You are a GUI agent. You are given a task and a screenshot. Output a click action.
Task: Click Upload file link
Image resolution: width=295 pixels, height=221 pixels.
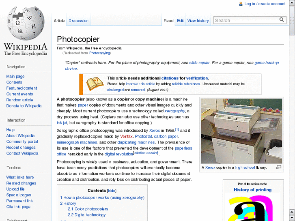click(15, 189)
